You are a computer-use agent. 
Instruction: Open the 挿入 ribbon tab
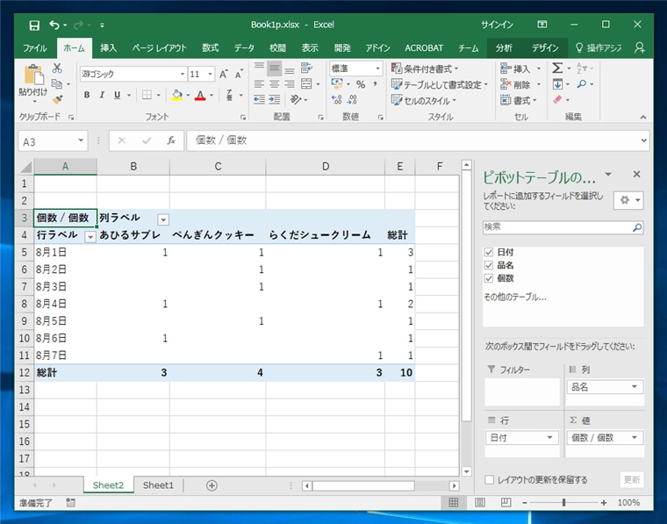[108, 47]
